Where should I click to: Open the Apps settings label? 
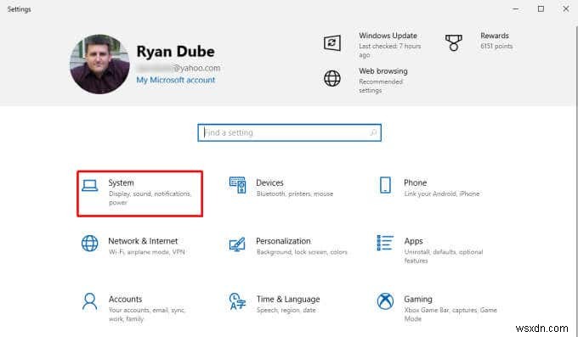click(x=414, y=241)
